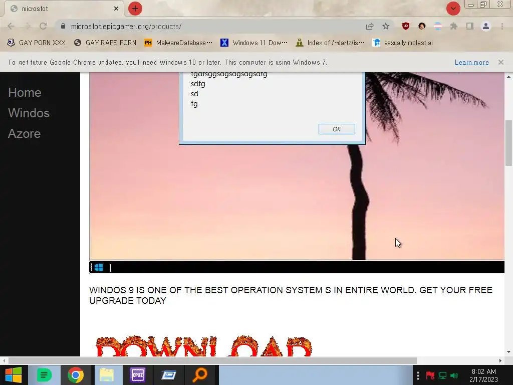Open the blue window app on taskbar
The height and width of the screenshot is (385, 513).
[169, 375]
